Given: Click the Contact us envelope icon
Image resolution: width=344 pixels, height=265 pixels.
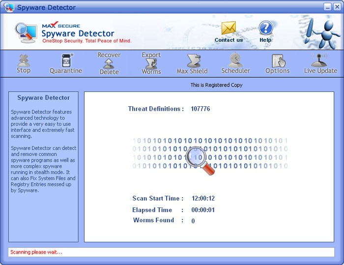Looking at the screenshot, I should (229, 28).
